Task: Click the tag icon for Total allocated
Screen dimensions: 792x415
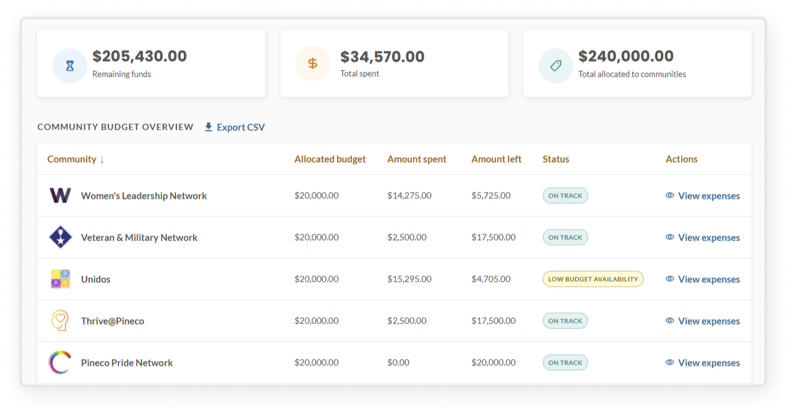Action: point(556,65)
